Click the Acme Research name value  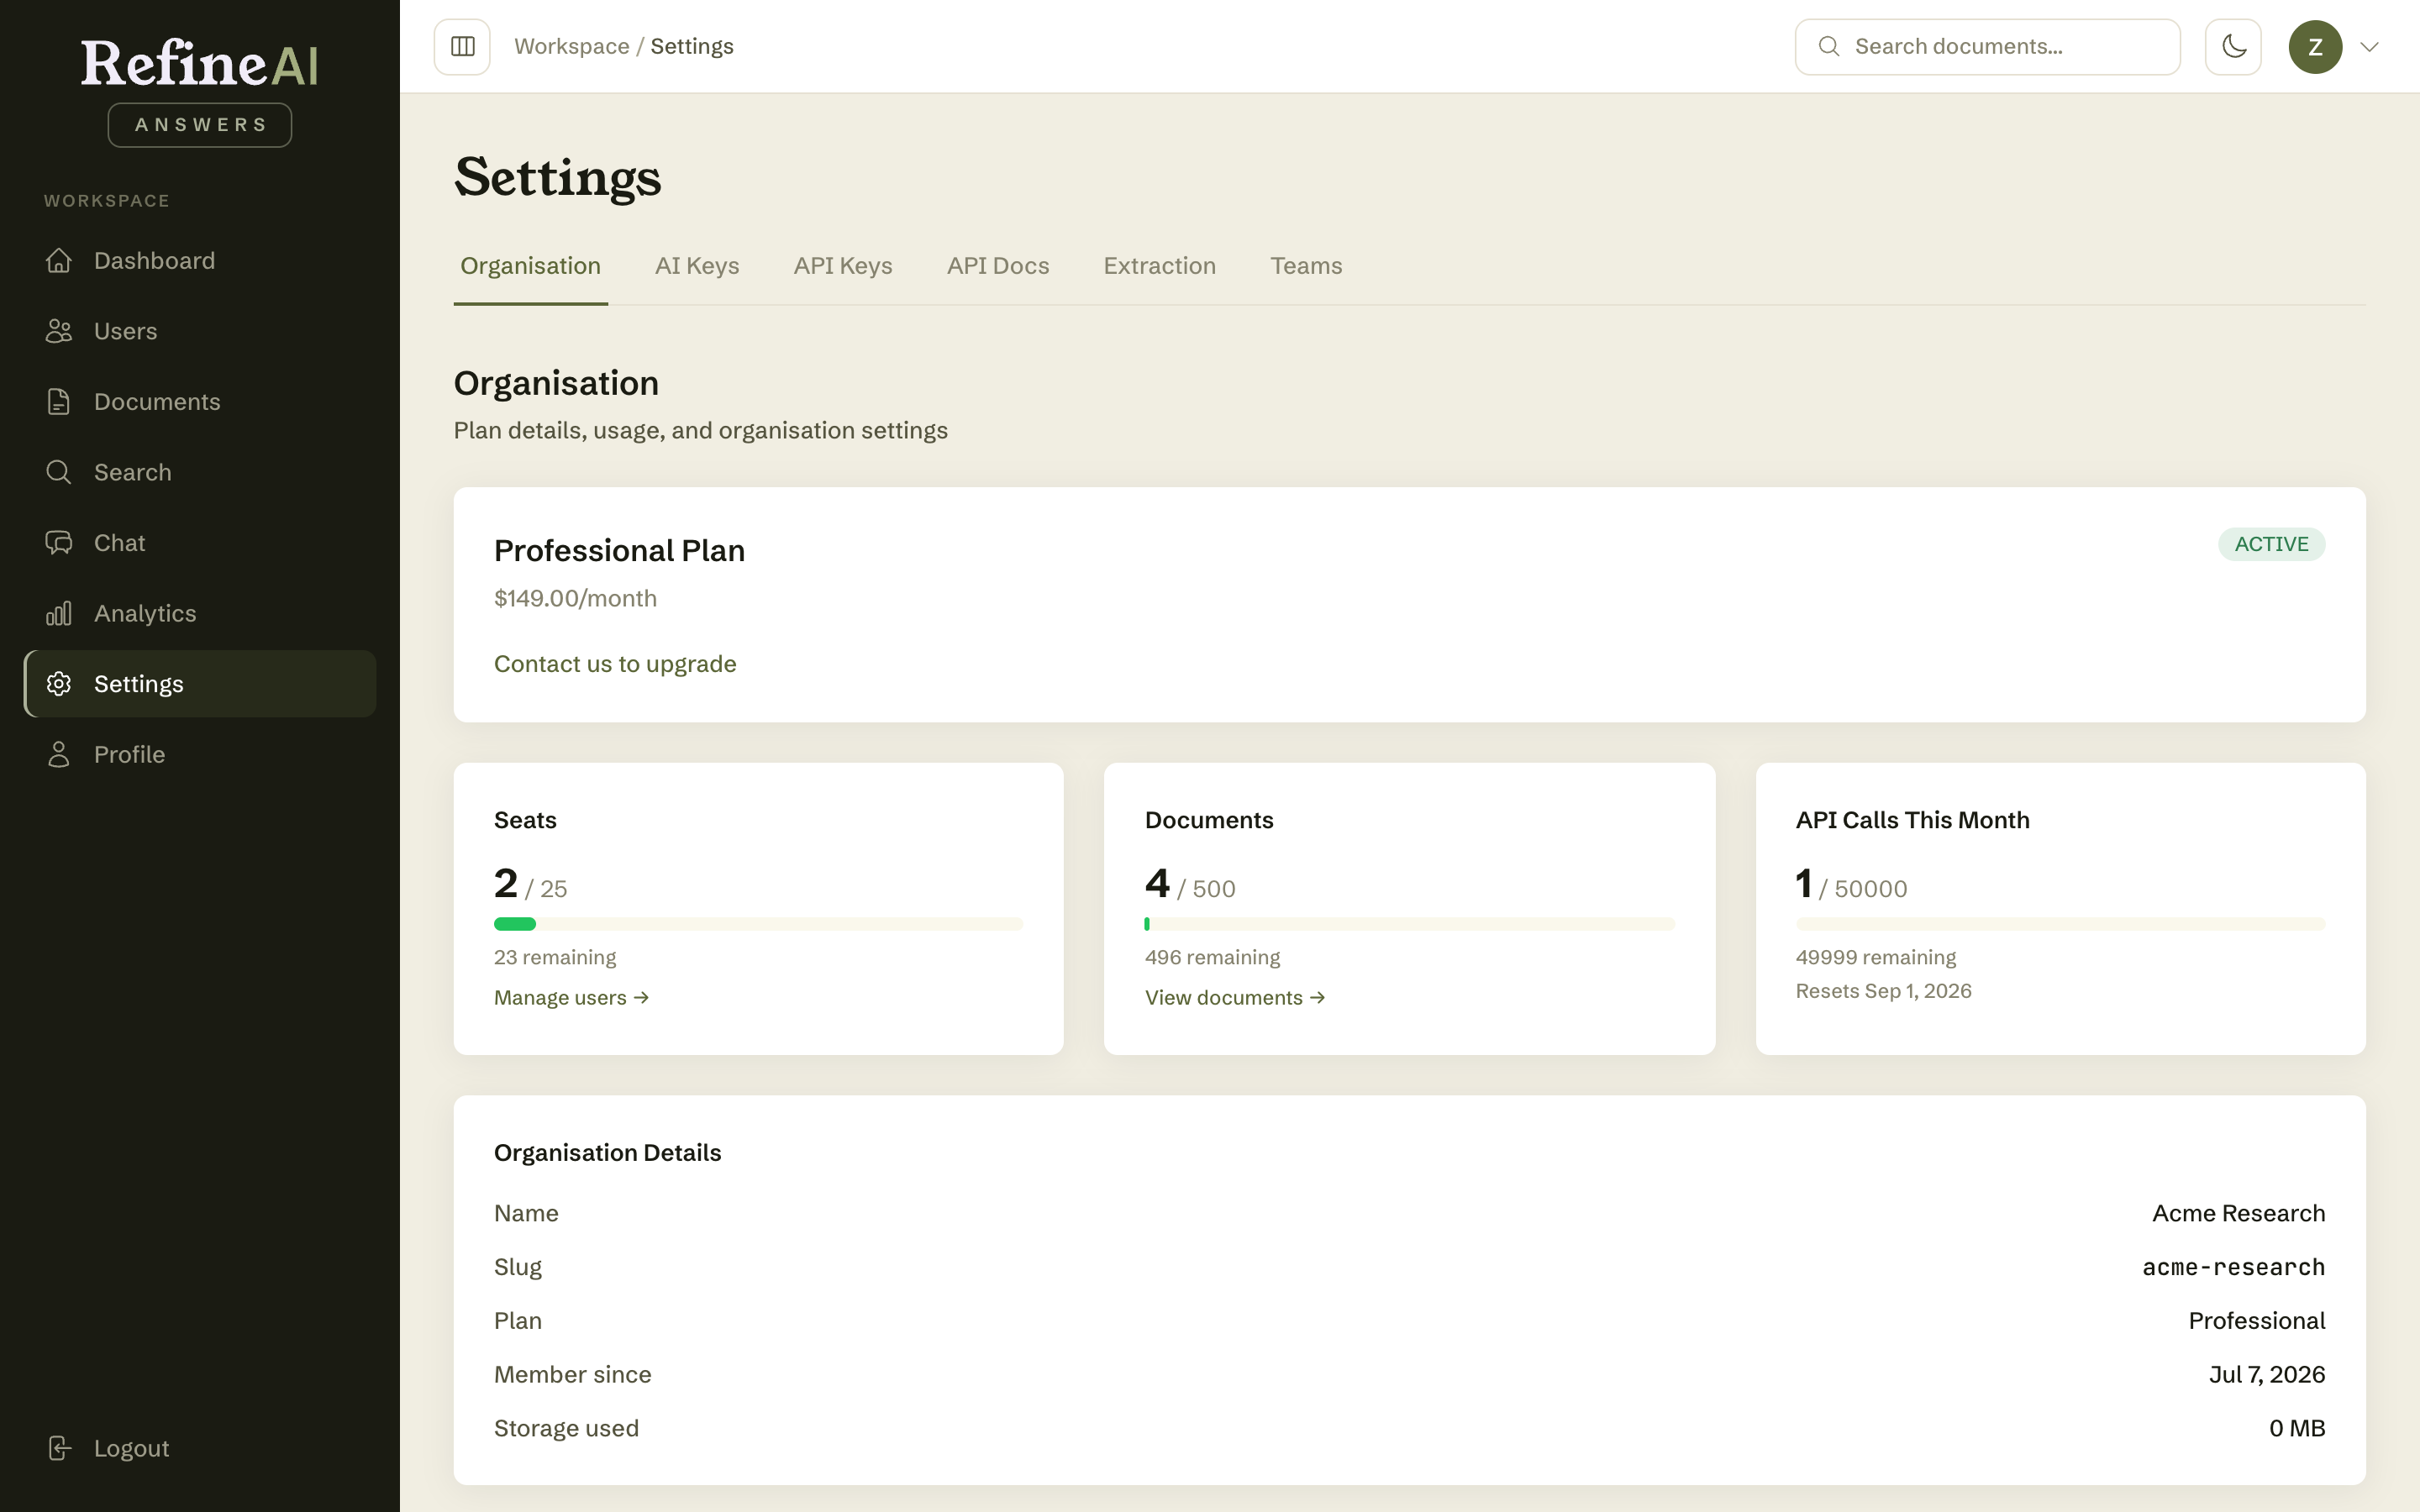click(x=2238, y=1213)
